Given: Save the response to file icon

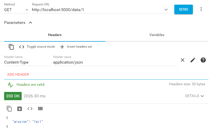Looking at the screenshot, I should pos(20,109).
